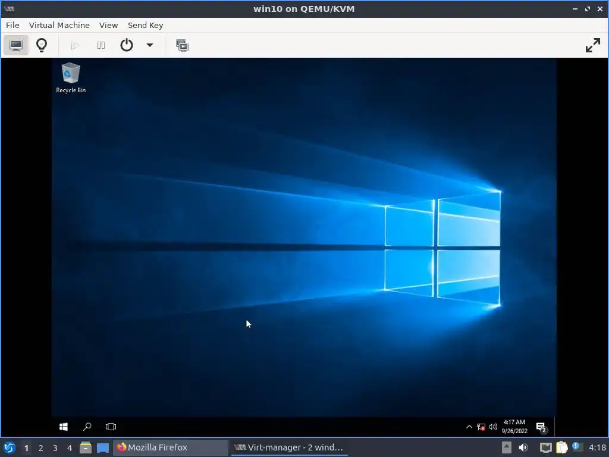This screenshot has height=457, width=609.
Task: Pause the virtual machine
Action: pos(101,45)
